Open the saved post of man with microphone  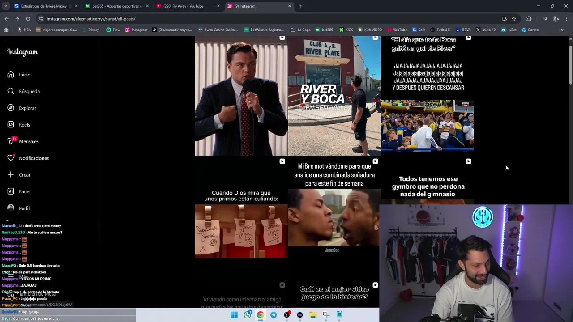pyautogui.click(x=241, y=96)
